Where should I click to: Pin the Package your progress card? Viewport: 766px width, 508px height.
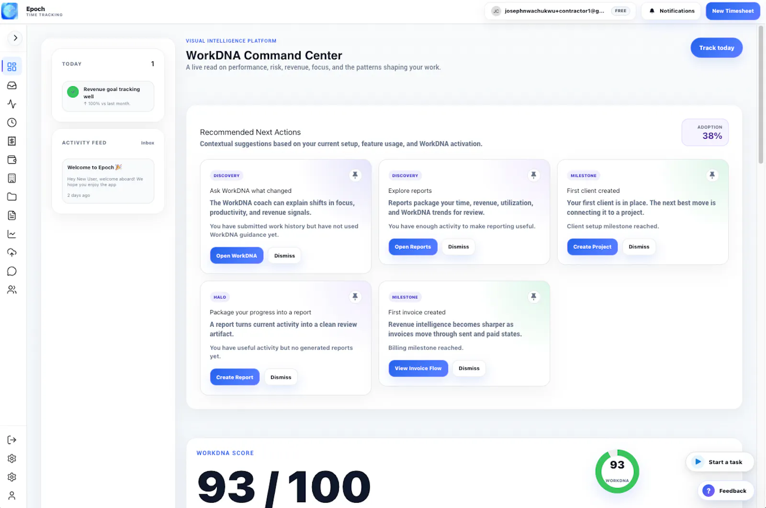355,297
